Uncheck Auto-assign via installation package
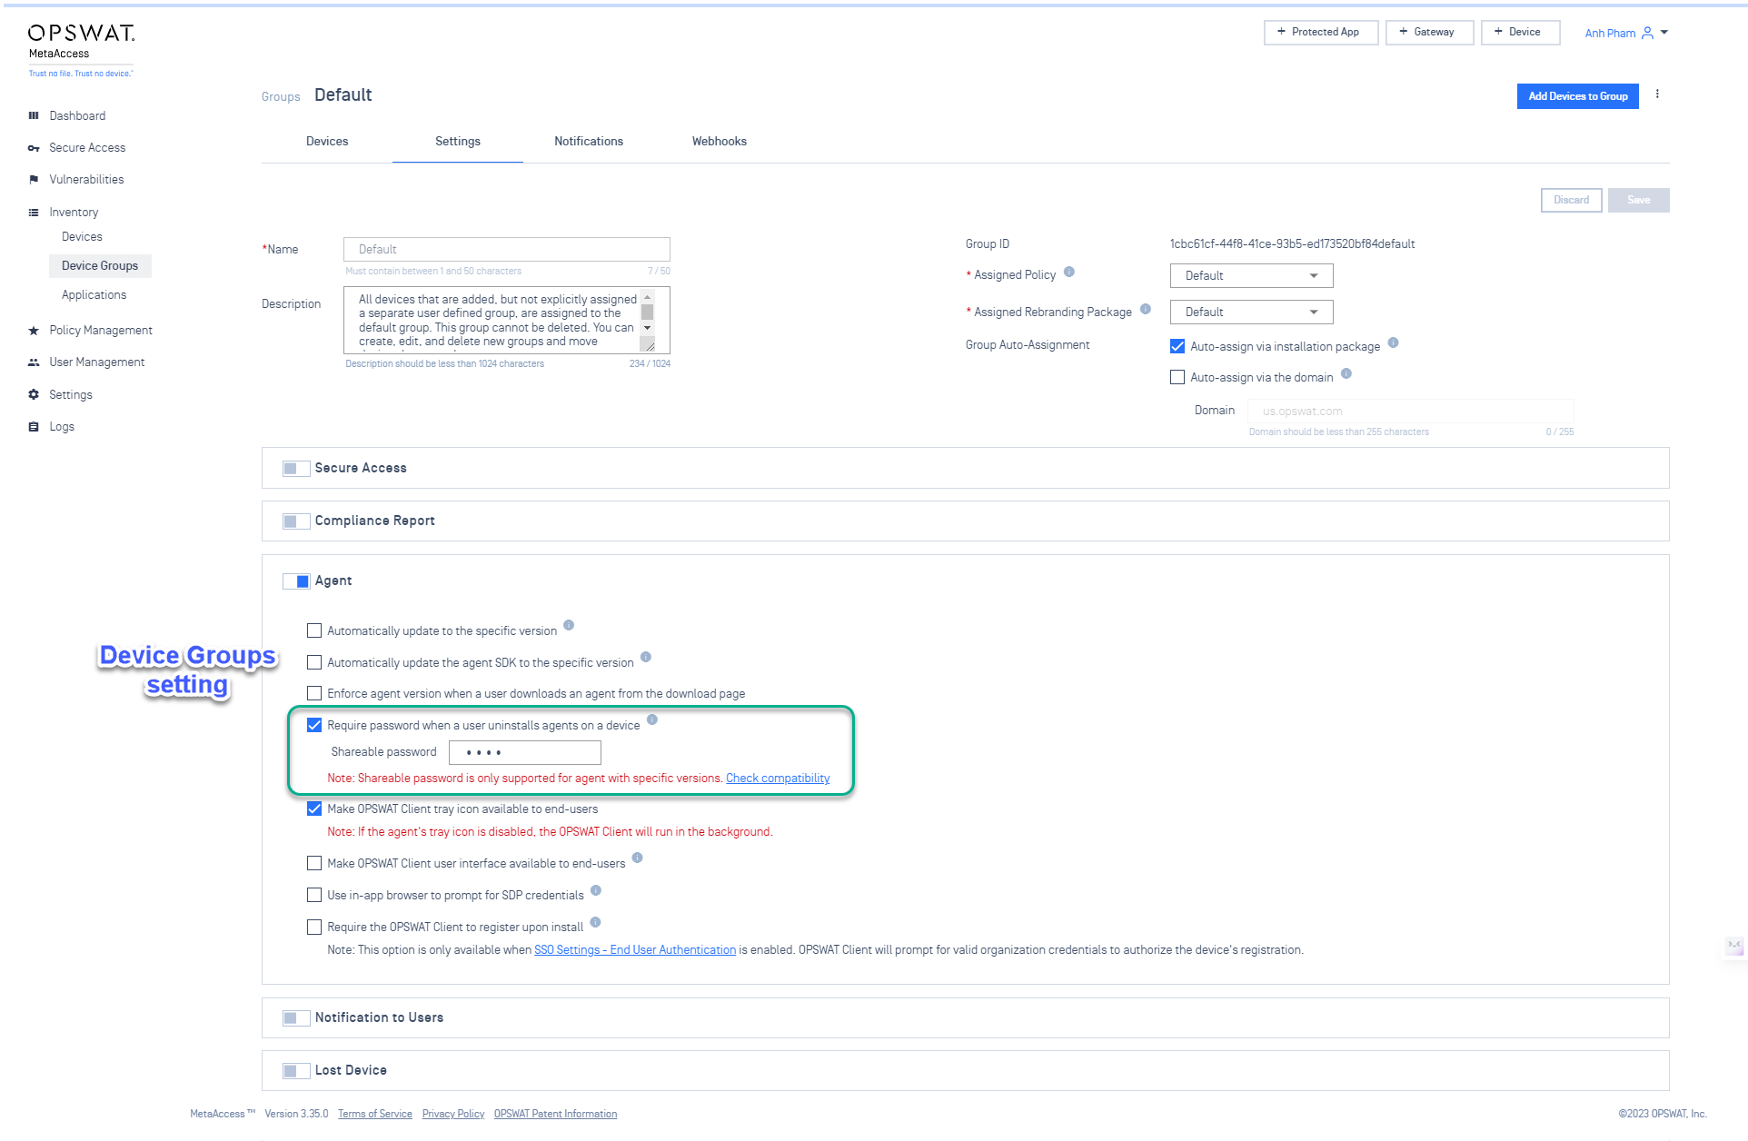Screen dimensions: 1748x1141 (1177, 346)
